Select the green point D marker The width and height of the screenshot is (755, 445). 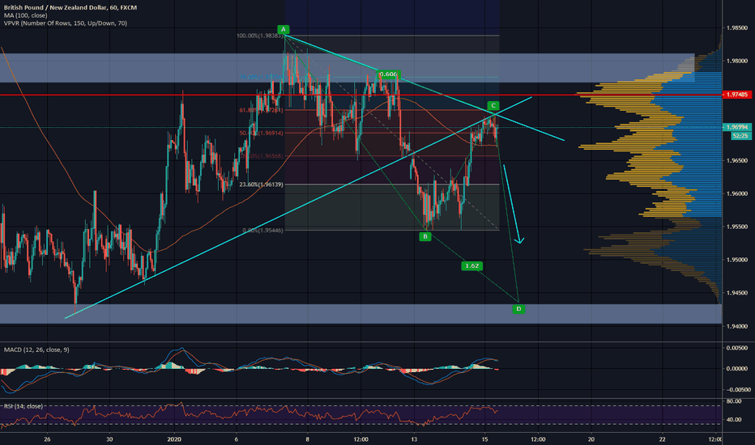point(519,308)
